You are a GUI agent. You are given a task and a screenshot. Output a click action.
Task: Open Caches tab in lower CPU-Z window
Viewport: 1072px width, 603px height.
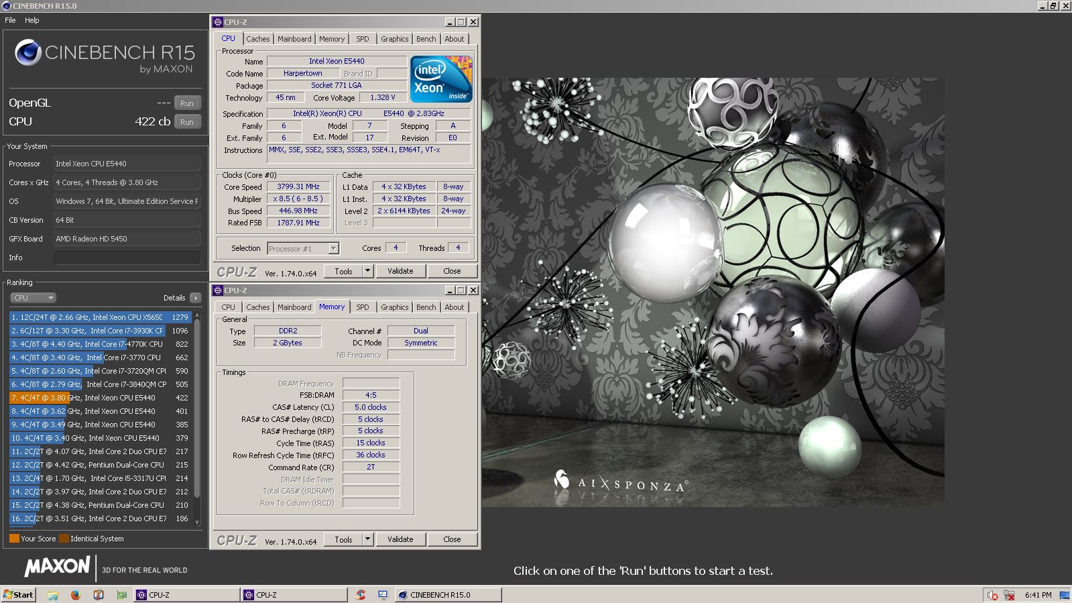click(257, 307)
